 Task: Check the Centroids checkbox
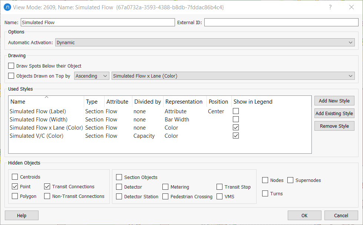[x=15, y=177]
